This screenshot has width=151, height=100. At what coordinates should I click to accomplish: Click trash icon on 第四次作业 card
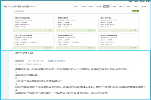point(92,30)
